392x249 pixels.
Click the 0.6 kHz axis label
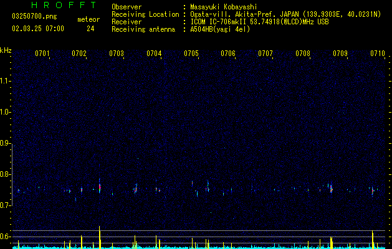tap(5, 237)
